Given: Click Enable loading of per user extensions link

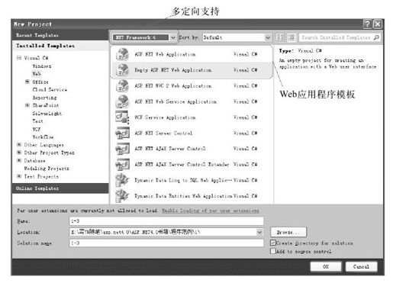Looking at the screenshot, I should click(211, 211).
